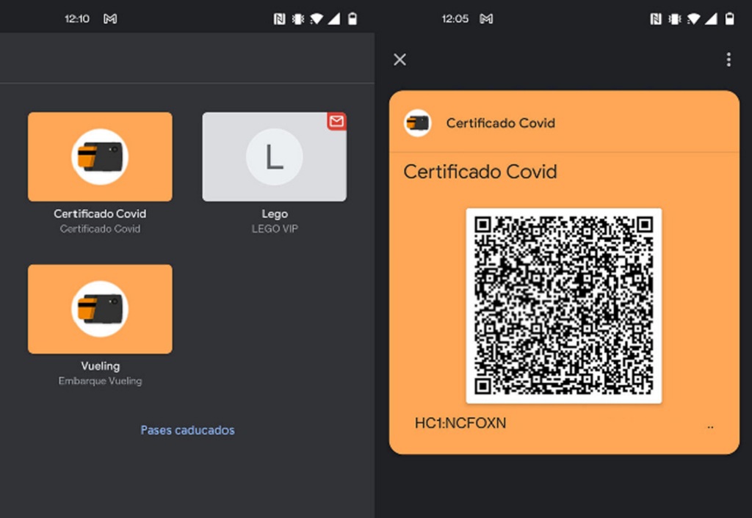Open Pases caducados link

(x=187, y=430)
